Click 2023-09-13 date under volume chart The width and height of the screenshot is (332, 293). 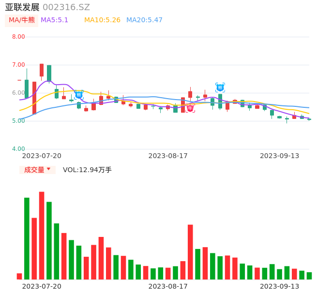[x=280, y=286]
